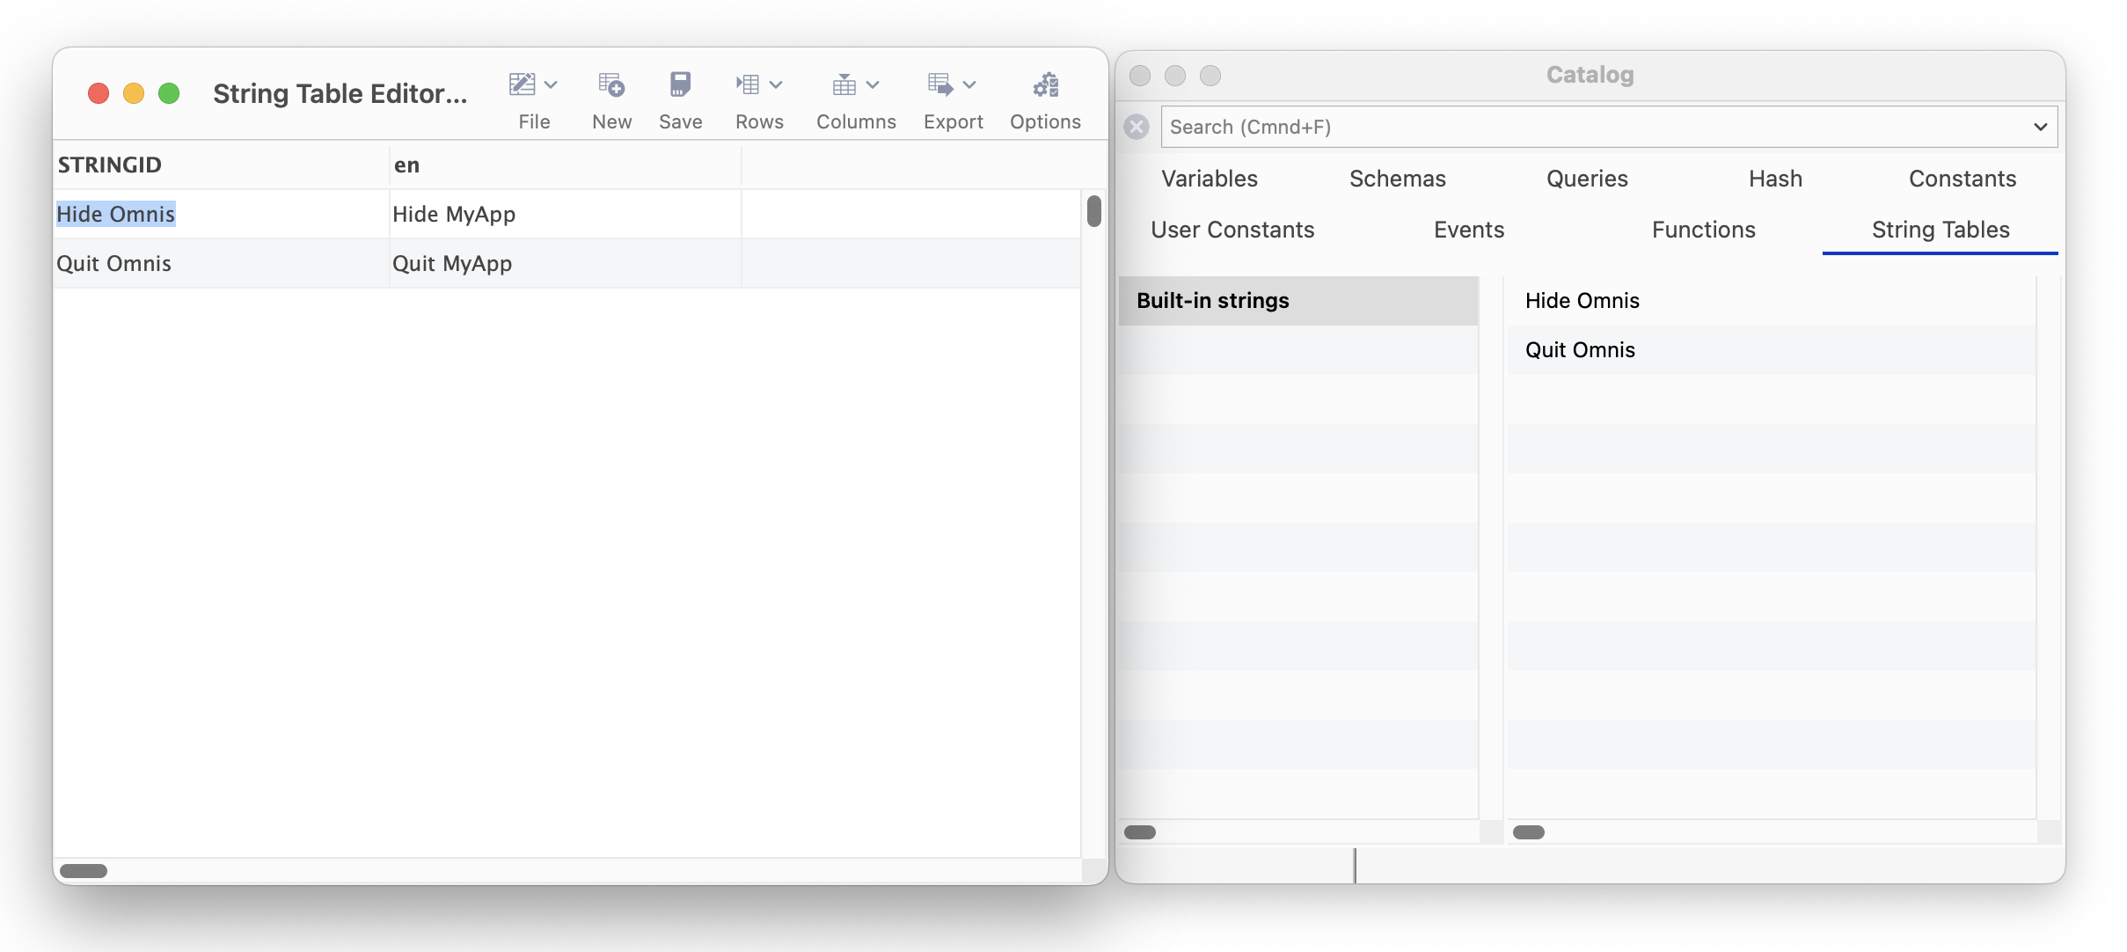Select the String Tables tab
The height and width of the screenshot is (952, 2127).
click(1941, 230)
